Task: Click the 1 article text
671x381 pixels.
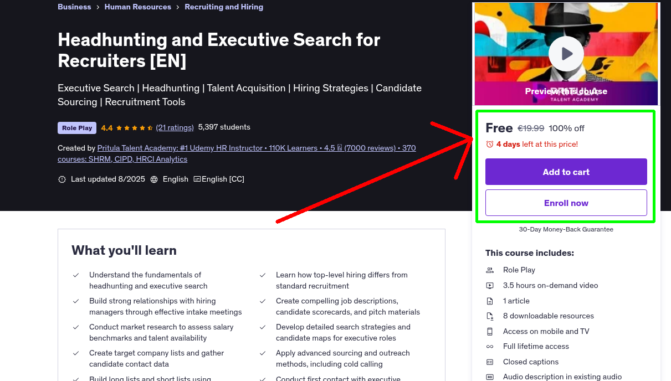Action: [x=516, y=301]
